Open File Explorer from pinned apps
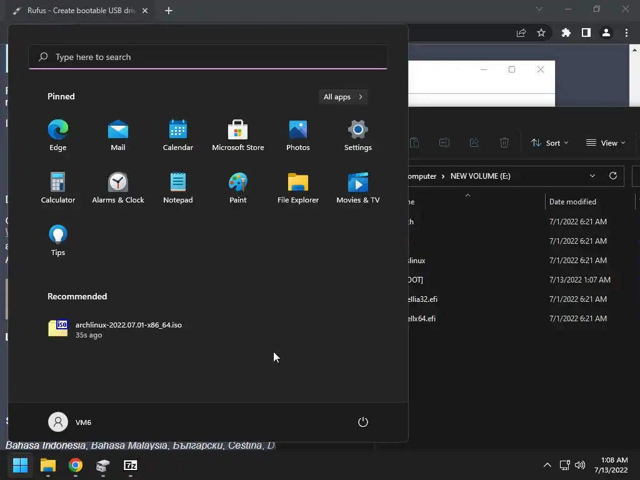The height and width of the screenshot is (480, 640). pos(298,187)
